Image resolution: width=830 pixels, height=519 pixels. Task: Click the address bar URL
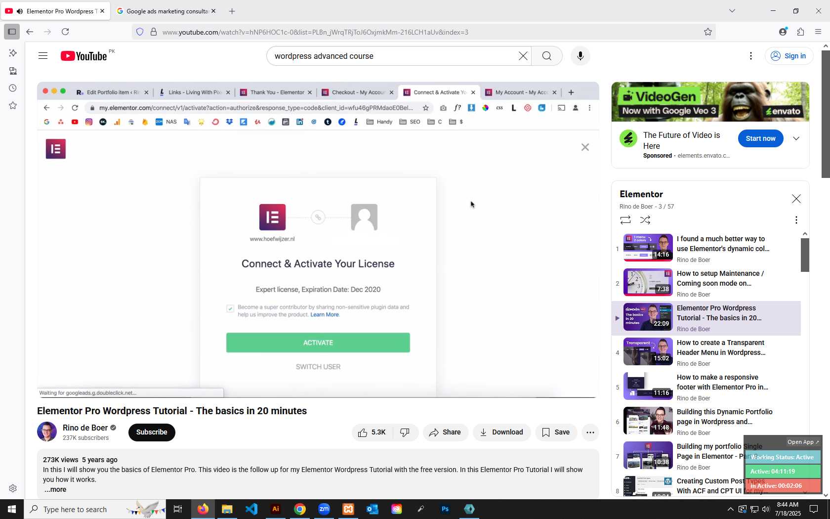point(315,32)
